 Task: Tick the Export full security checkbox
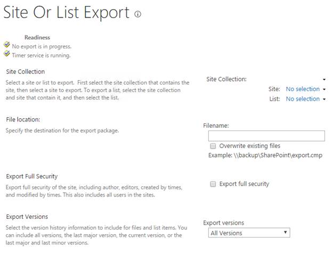(x=213, y=184)
